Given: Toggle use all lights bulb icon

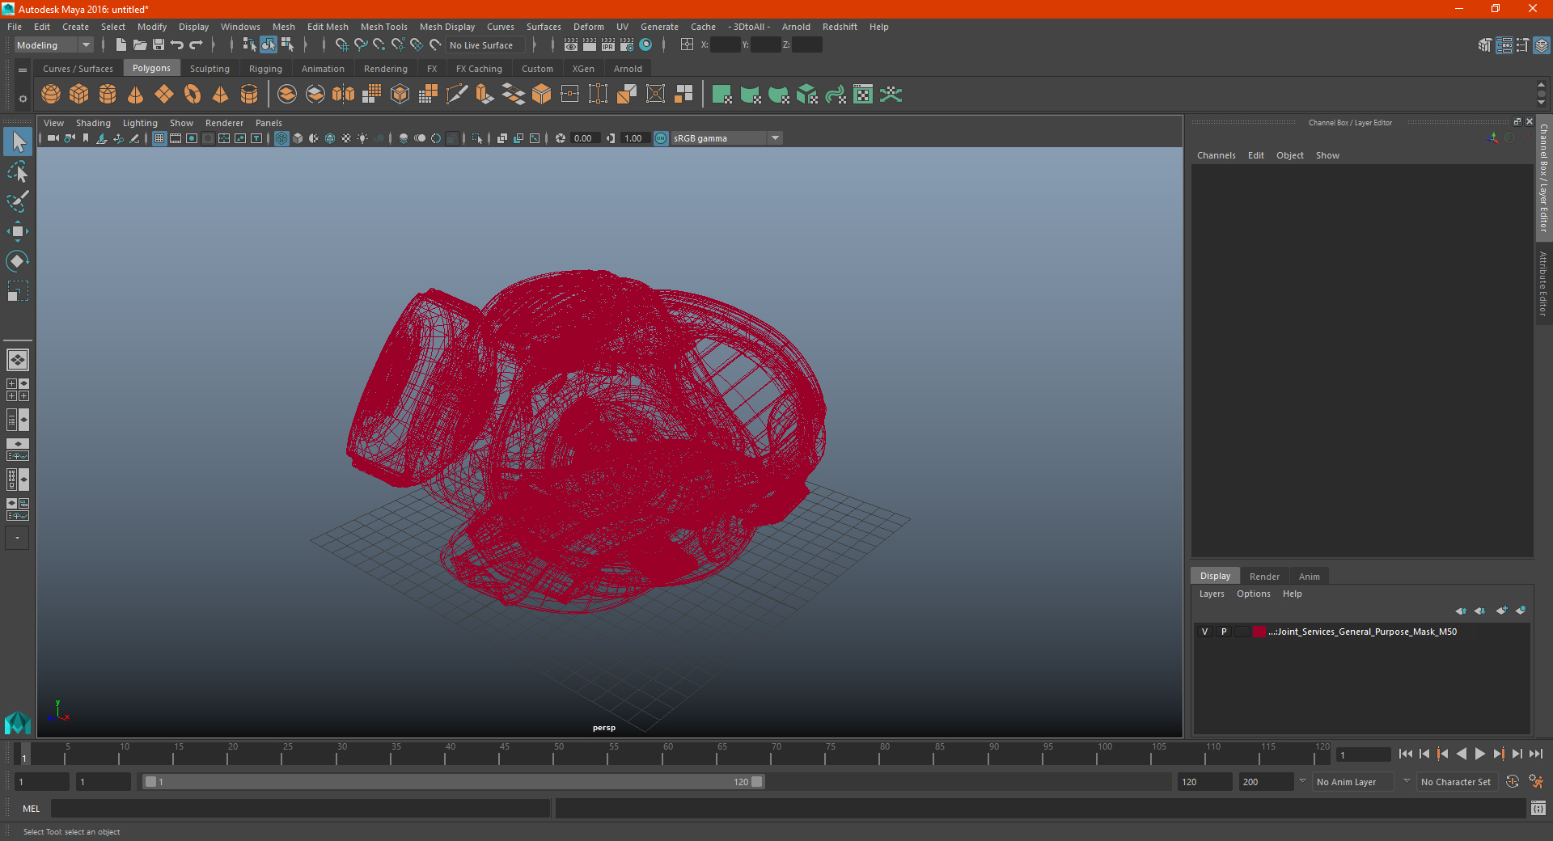Looking at the screenshot, I should pyautogui.click(x=362, y=138).
